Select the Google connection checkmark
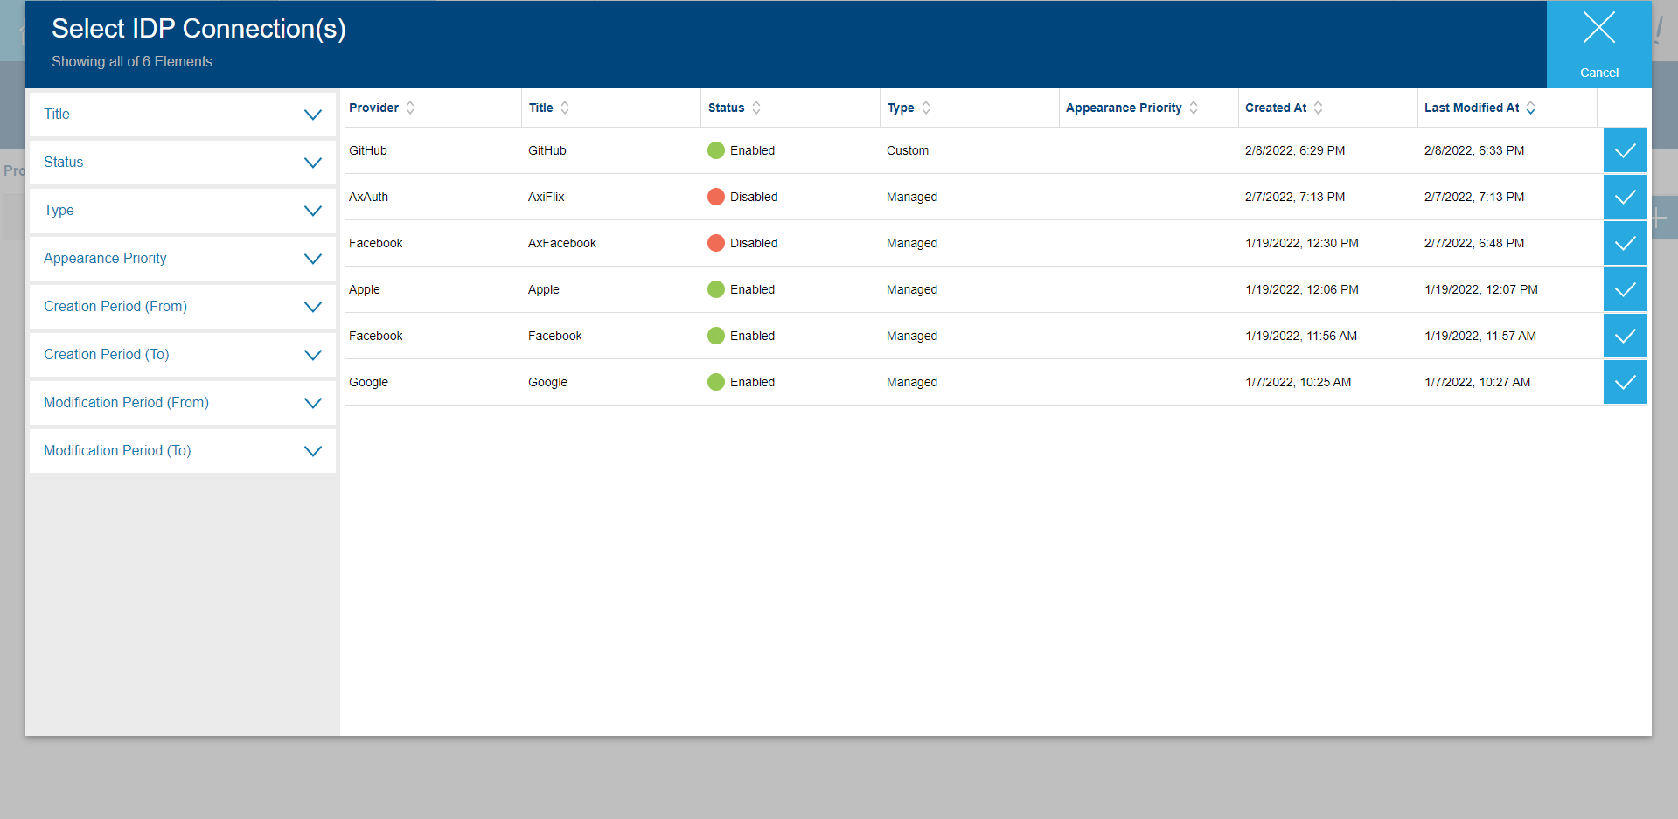Viewport: 1678px width, 819px height. click(x=1625, y=382)
